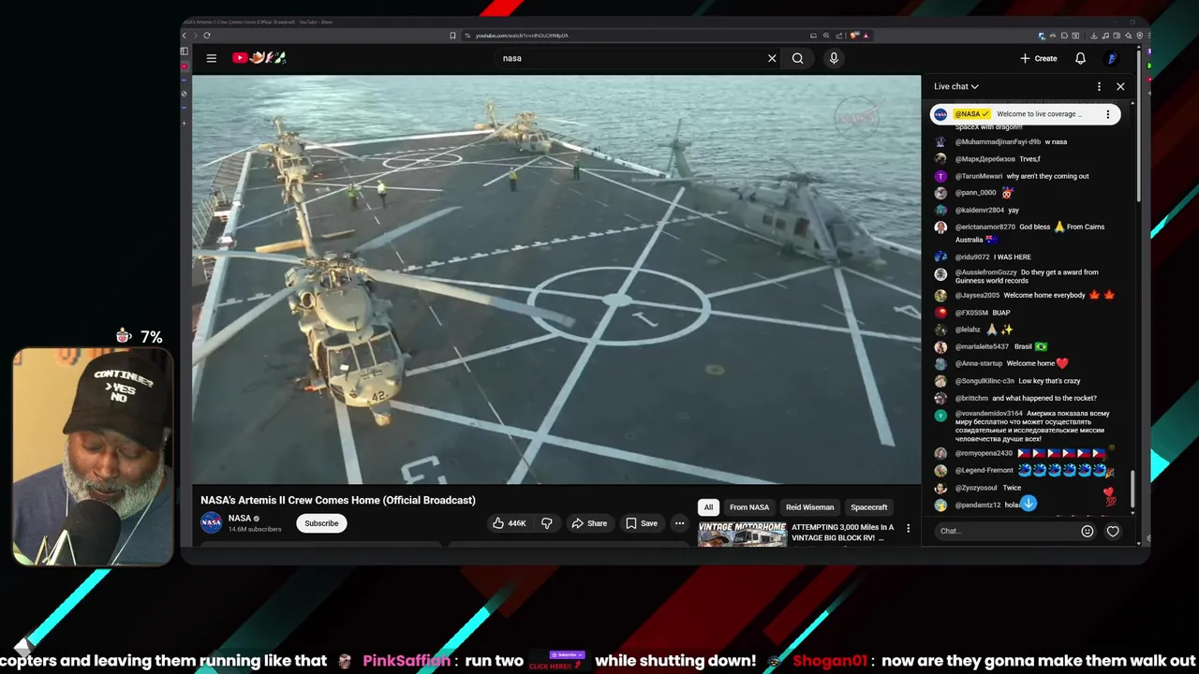Click browser back navigation arrow
This screenshot has width=1199, height=674.
tap(185, 36)
